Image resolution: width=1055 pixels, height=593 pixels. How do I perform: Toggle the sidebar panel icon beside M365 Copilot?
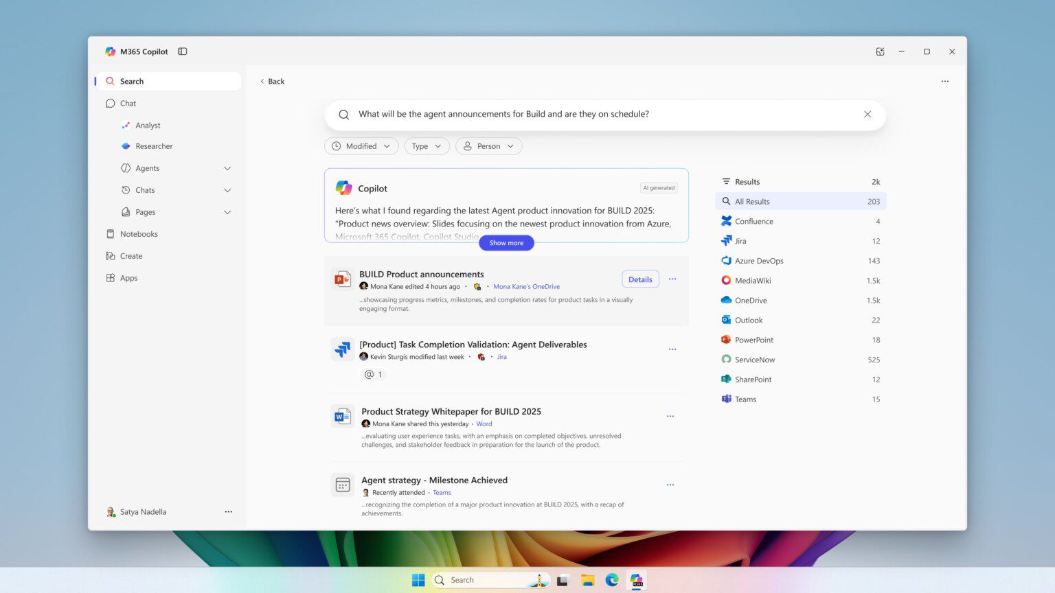coord(182,51)
